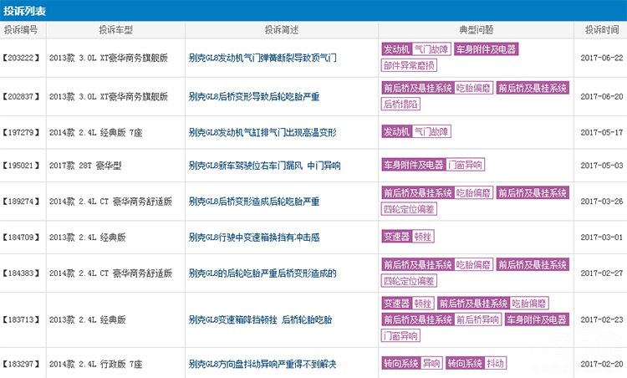Click 气门故障 tag in complaint 197279 row
627x378 pixels.
(432, 133)
